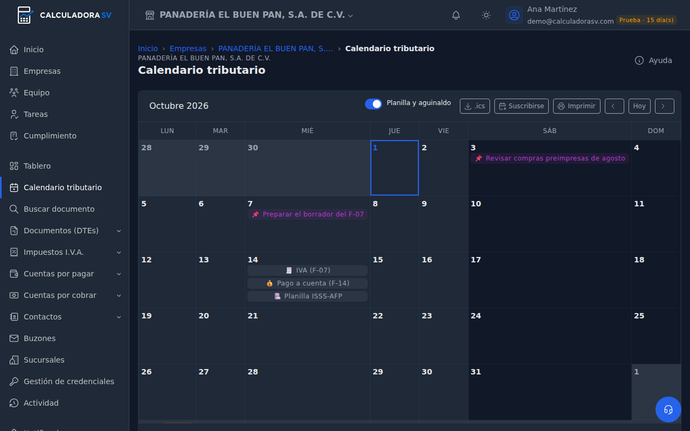Go to the next month

(665, 106)
